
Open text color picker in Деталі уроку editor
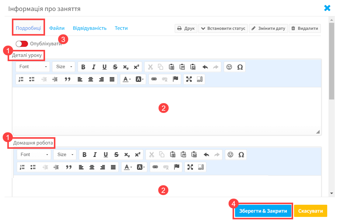[127, 79]
